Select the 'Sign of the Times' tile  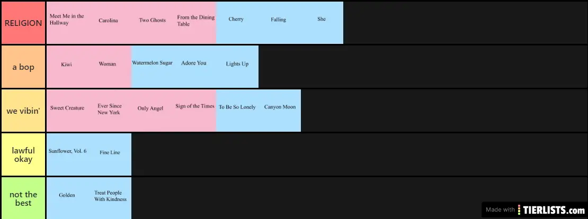tap(195, 110)
